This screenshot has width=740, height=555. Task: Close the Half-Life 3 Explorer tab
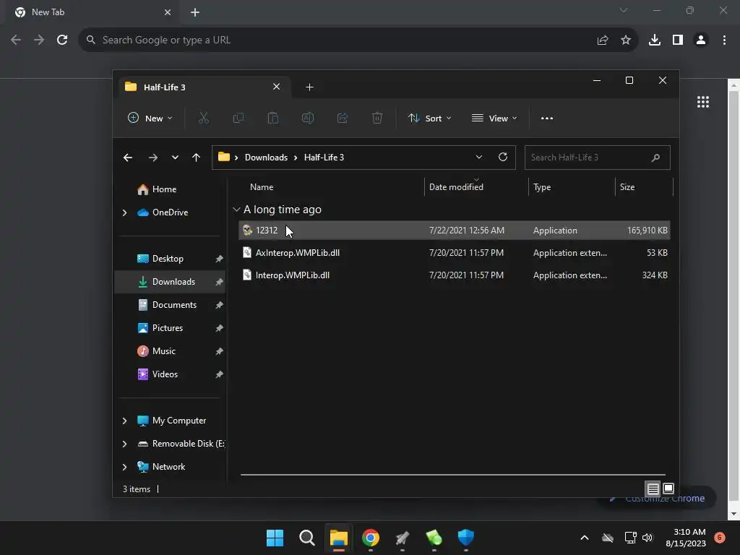point(277,87)
